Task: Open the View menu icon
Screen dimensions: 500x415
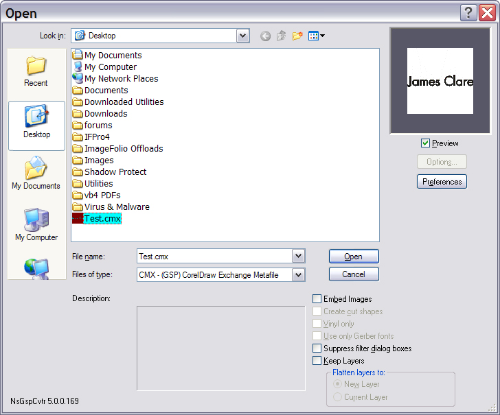Action: 313,36
